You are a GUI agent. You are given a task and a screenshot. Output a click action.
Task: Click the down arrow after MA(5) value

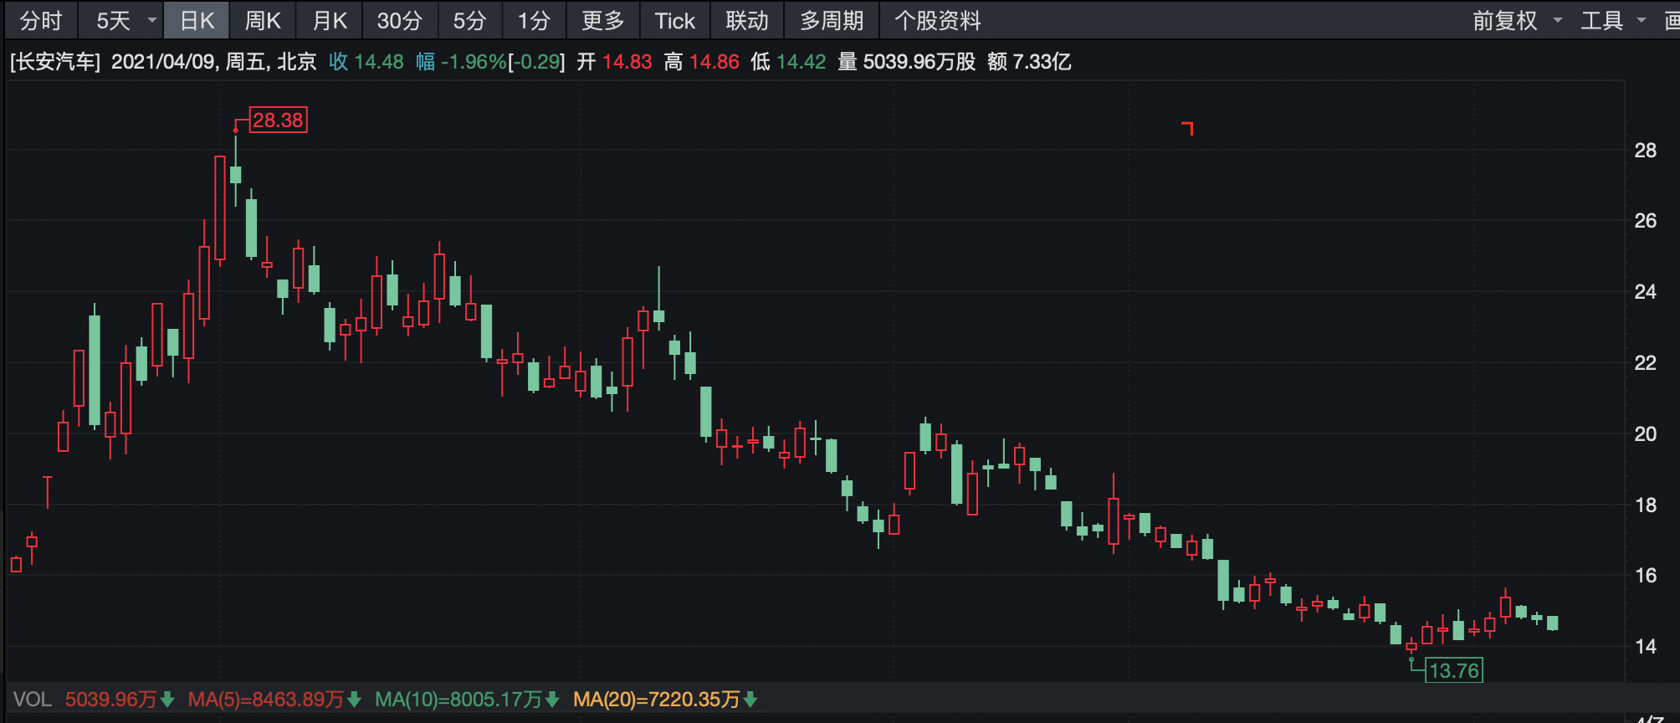[354, 700]
